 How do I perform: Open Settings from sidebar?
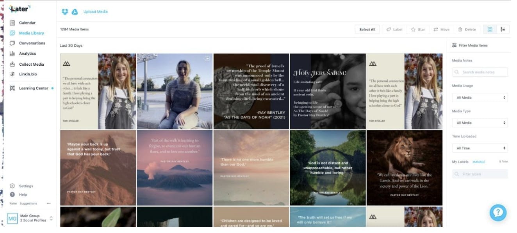pos(26,186)
